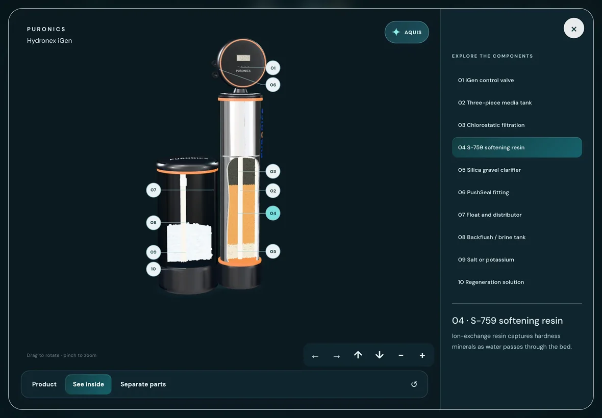The image size is (602, 418).
Task: Select 03 Chlorostatic filtration
Action: tap(517, 125)
